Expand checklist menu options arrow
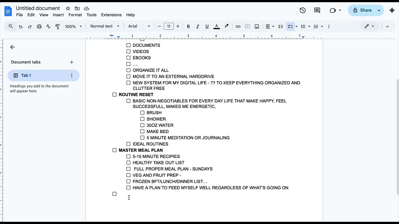The height and width of the screenshot is (224, 399). click(x=296, y=26)
